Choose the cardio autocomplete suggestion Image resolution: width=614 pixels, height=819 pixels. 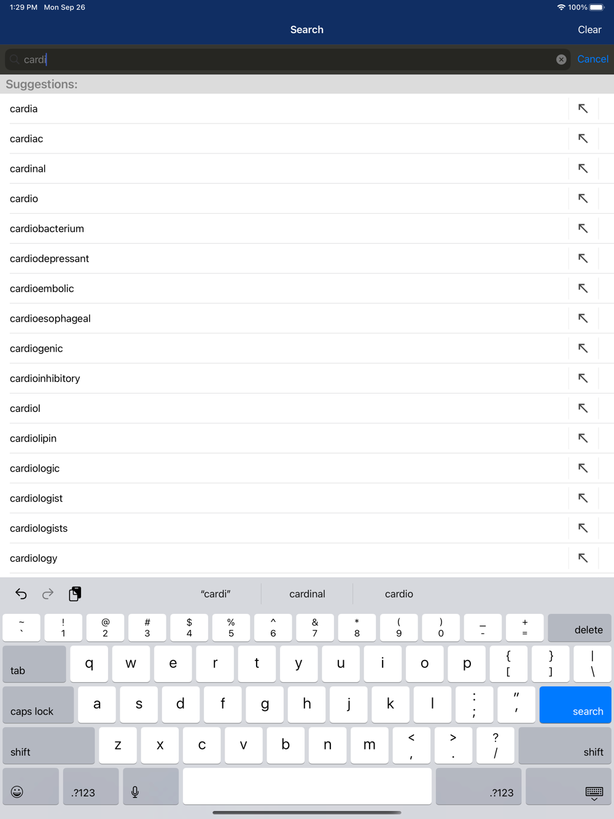click(399, 594)
